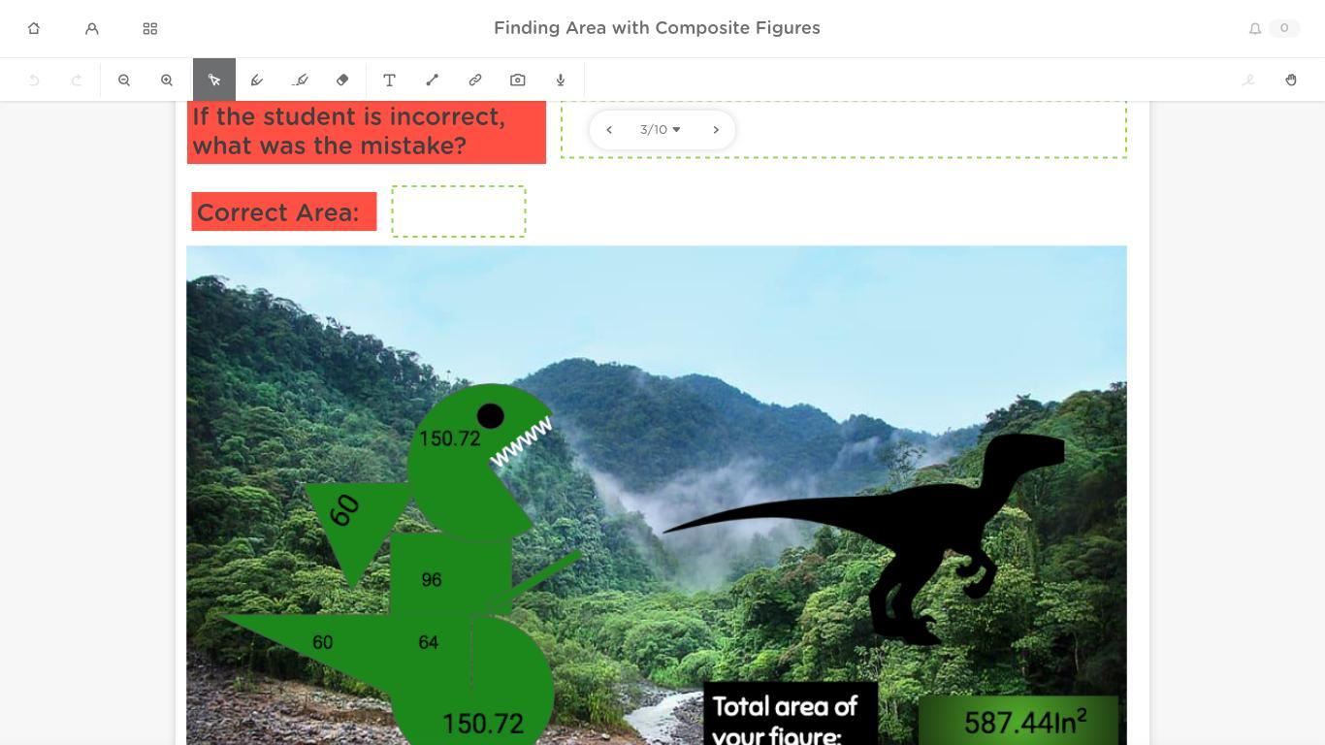
Task: Click the Correct Area answer box
Action: tap(459, 211)
